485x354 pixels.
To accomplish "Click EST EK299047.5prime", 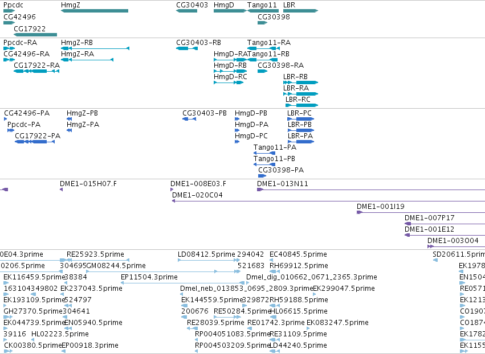I will pyautogui.click(x=344, y=289).
